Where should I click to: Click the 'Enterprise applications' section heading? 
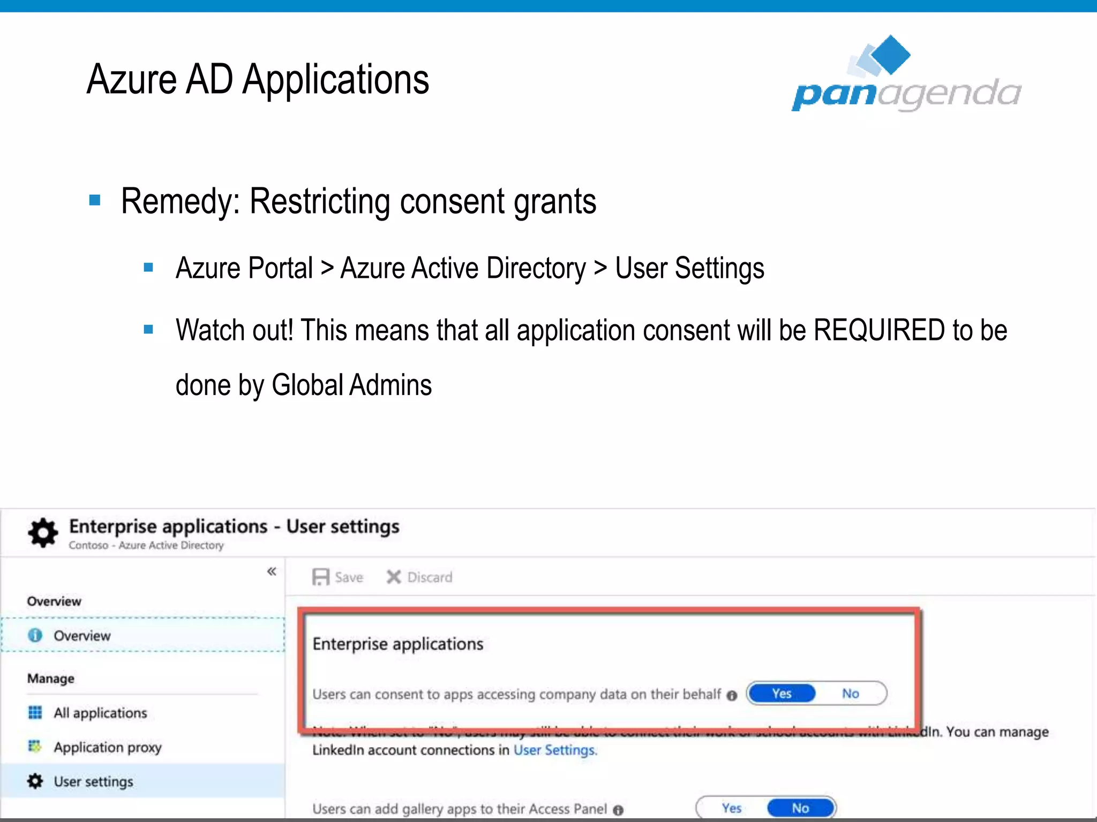coord(398,644)
